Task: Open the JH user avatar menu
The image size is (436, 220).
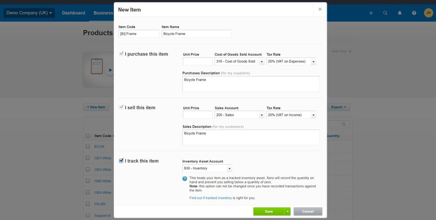Action: click(x=429, y=13)
